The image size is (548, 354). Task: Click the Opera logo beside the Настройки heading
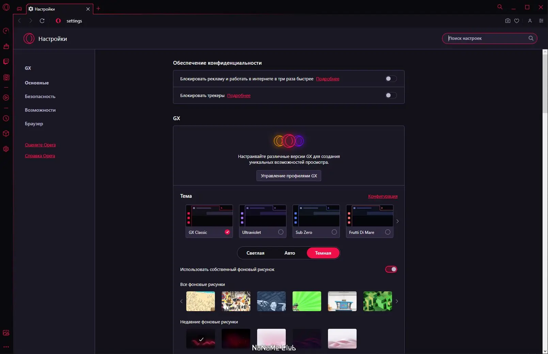(x=29, y=38)
